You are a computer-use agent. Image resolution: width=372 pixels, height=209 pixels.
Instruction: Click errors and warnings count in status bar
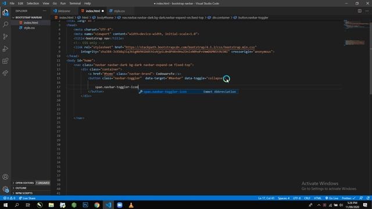[x=9, y=198]
